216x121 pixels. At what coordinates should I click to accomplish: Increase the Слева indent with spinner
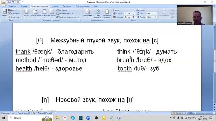click(x=134, y=13)
